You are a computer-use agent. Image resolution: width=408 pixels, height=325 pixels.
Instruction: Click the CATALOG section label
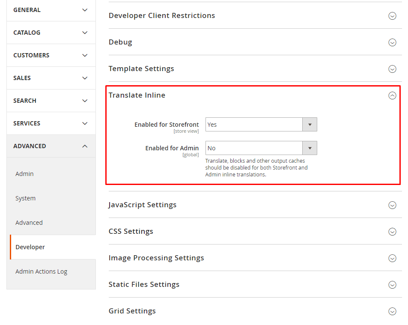tap(27, 33)
